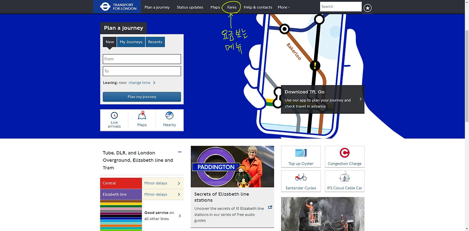Viewport: 469px width, 231px height.
Task: Open the Paddington Elizabeth line photo
Action: click(x=232, y=167)
